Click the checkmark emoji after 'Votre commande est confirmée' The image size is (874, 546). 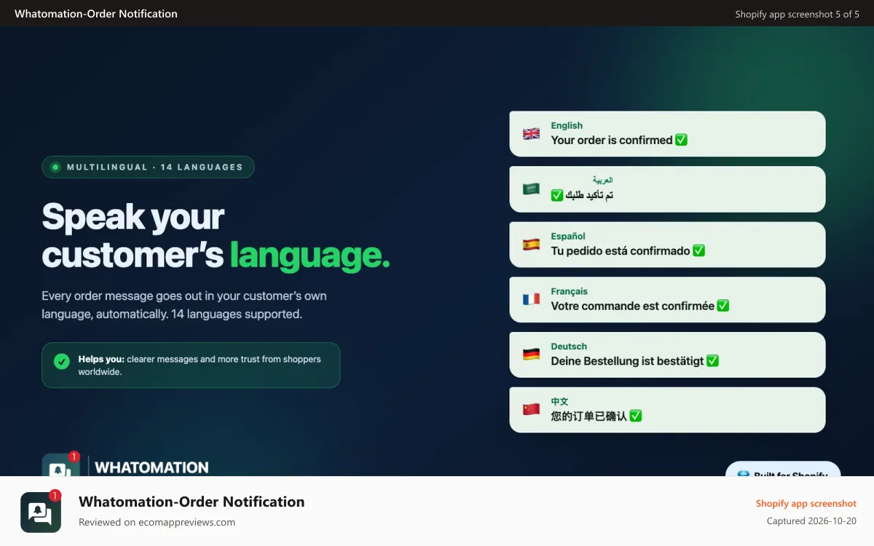[x=723, y=306]
